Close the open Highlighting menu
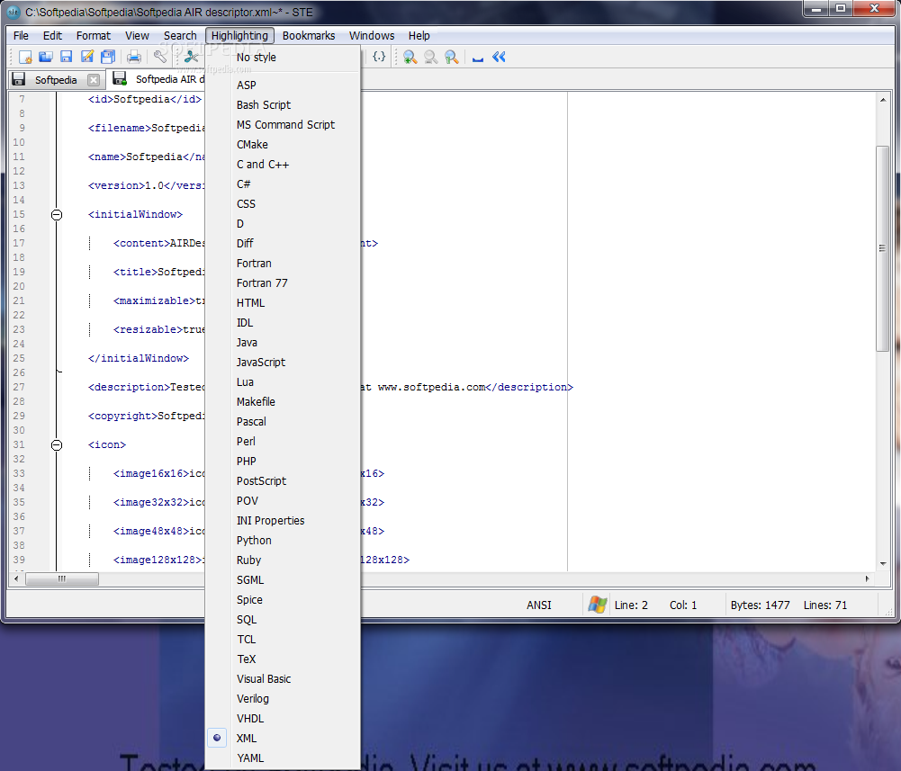The height and width of the screenshot is (771, 901). pos(239,36)
